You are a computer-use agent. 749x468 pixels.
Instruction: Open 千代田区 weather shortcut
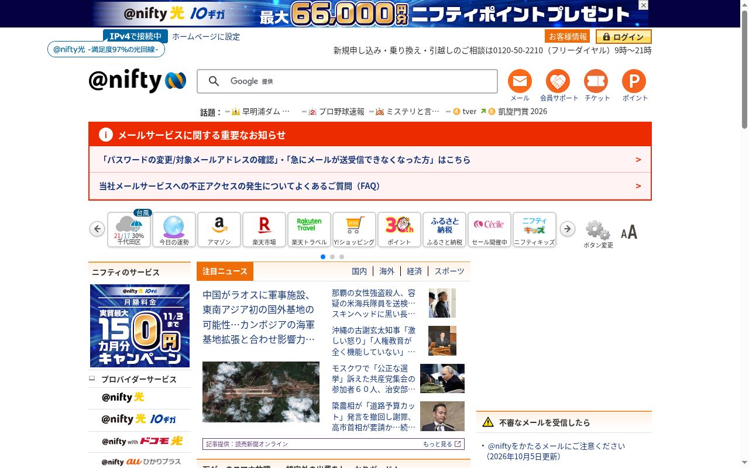pyautogui.click(x=129, y=229)
